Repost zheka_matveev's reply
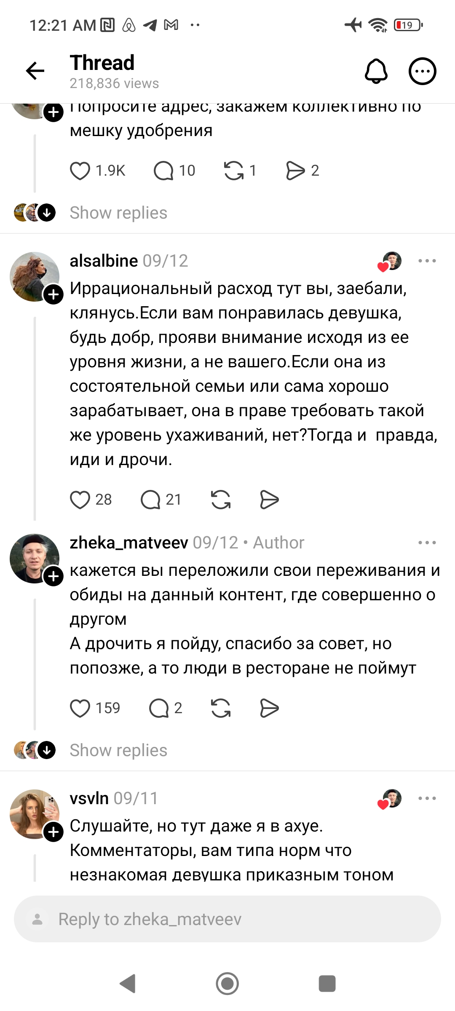This screenshot has height=1011, width=455. 221,708
